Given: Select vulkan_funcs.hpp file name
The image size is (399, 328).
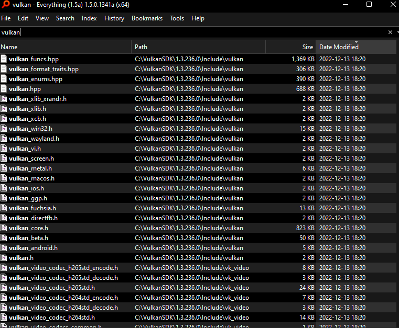Looking at the screenshot, I should (34, 59).
